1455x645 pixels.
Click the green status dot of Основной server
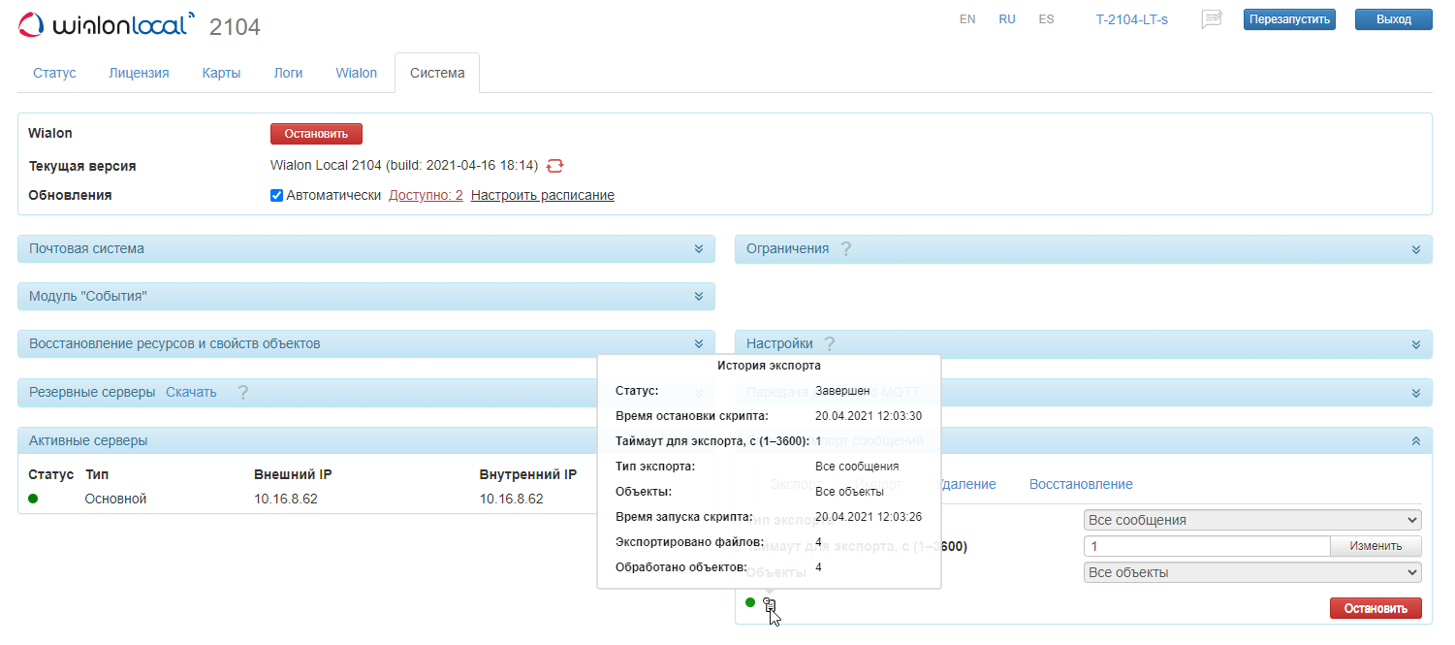pyautogui.click(x=33, y=499)
